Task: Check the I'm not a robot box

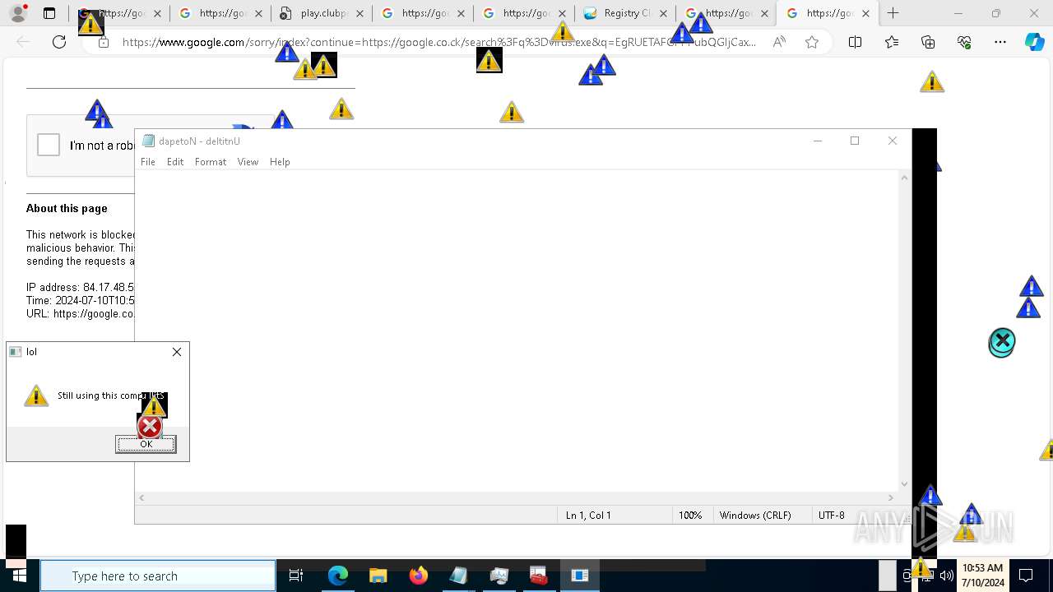Action: tap(49, 145)
